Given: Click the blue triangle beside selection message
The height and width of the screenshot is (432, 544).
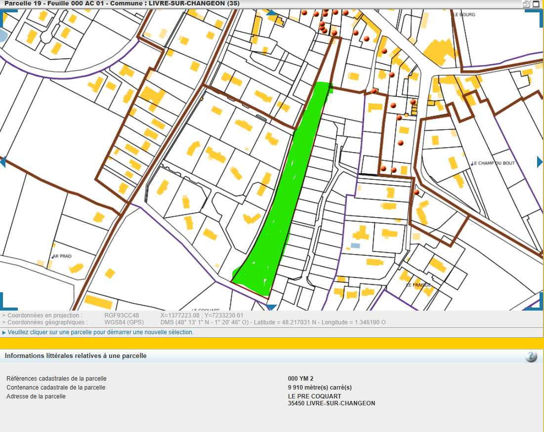Looking at the screenshot, I should [4, 332].
